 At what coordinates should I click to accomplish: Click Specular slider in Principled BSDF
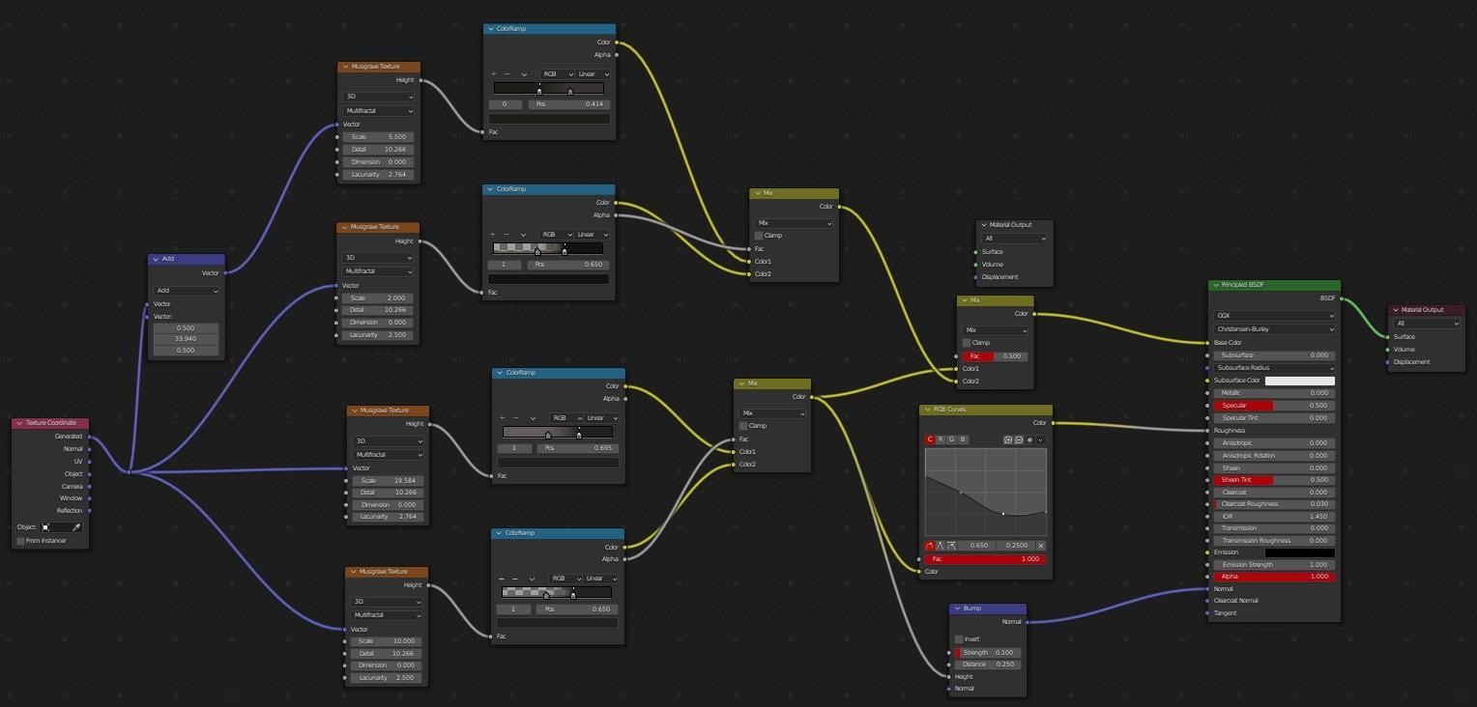pos(1274,406)
